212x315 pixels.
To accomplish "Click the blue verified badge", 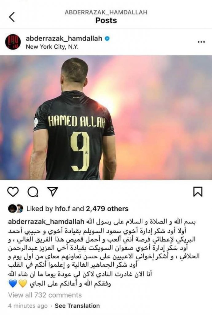I will 107,38.
